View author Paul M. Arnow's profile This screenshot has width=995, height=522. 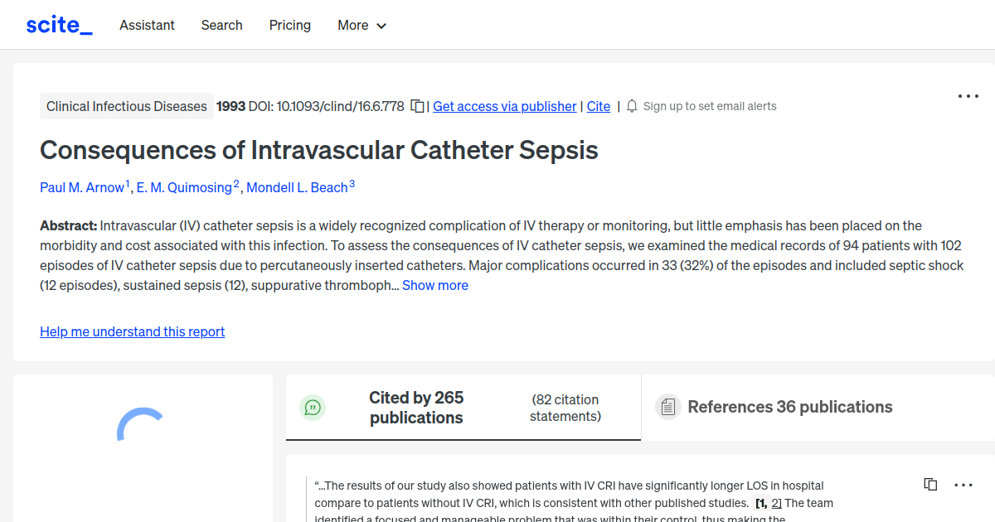[82, 187]
